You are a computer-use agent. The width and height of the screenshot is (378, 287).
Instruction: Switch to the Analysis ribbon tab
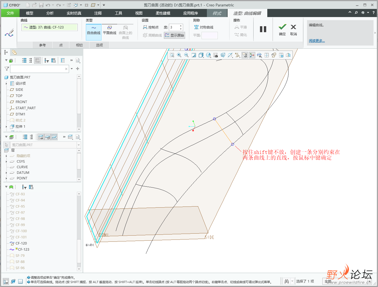coord(50,13)
